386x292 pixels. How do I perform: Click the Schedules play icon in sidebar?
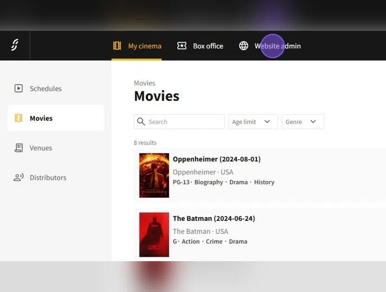(x=19, y=89)
